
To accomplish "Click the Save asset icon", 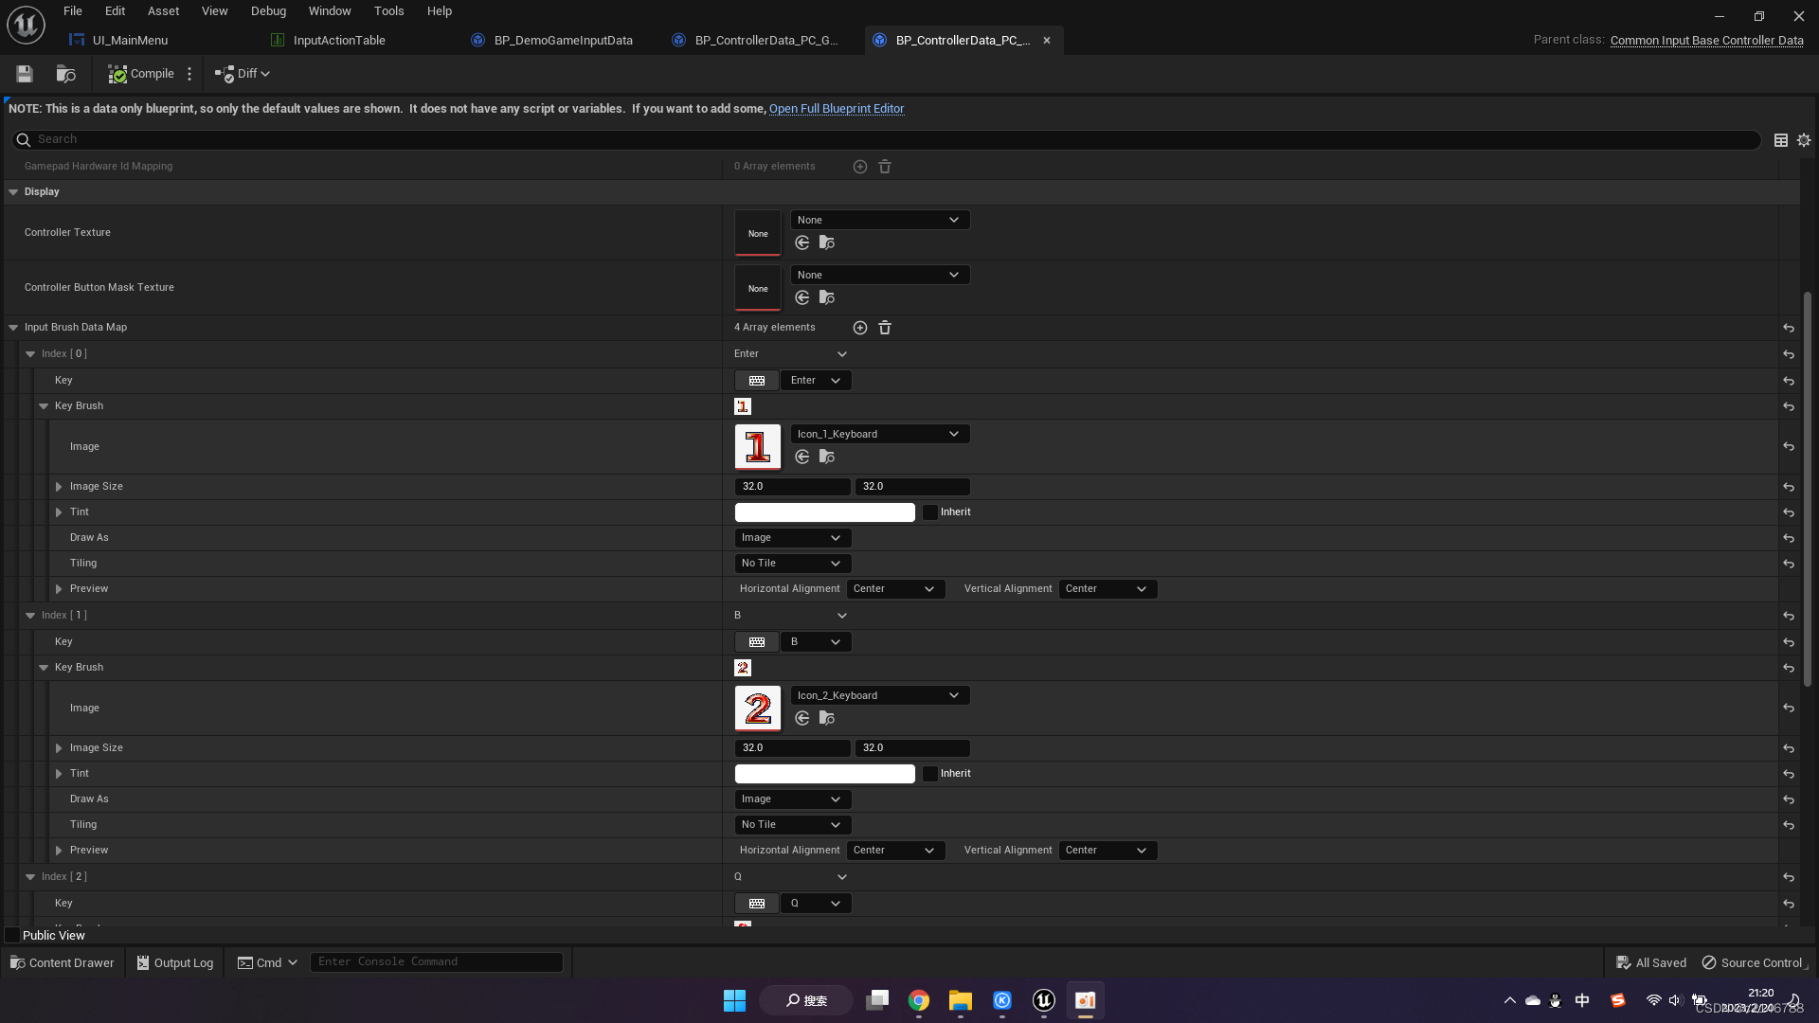I will pyautogui.click(x=25, y=74).
